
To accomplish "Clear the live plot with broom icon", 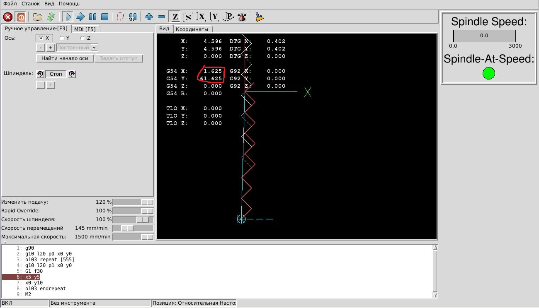I will (x=260, y=17).
